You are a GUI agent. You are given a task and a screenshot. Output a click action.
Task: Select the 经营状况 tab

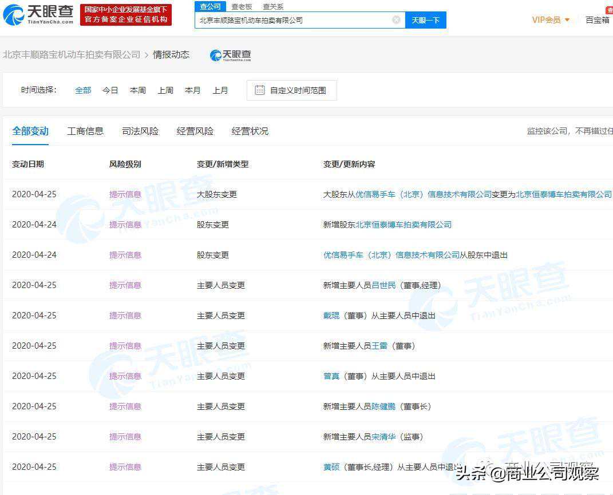[x=250, y=131]
